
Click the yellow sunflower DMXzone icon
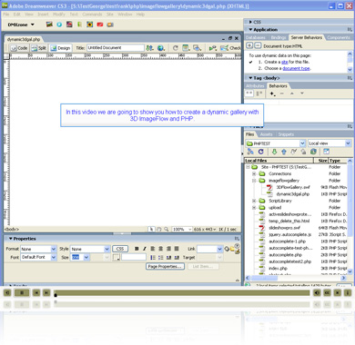[x=89, y=25]
